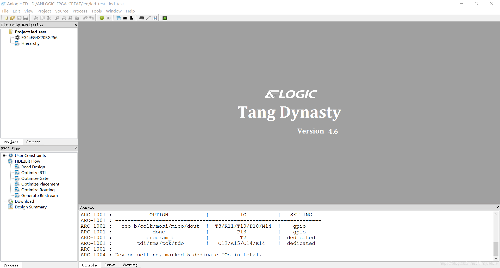
Task: Select Generate Bitstream flow step
Action: (x=36, y=195)
